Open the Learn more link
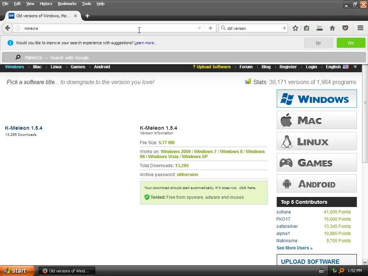The height and width of the screenshot is (276, 368). [146, 43]
